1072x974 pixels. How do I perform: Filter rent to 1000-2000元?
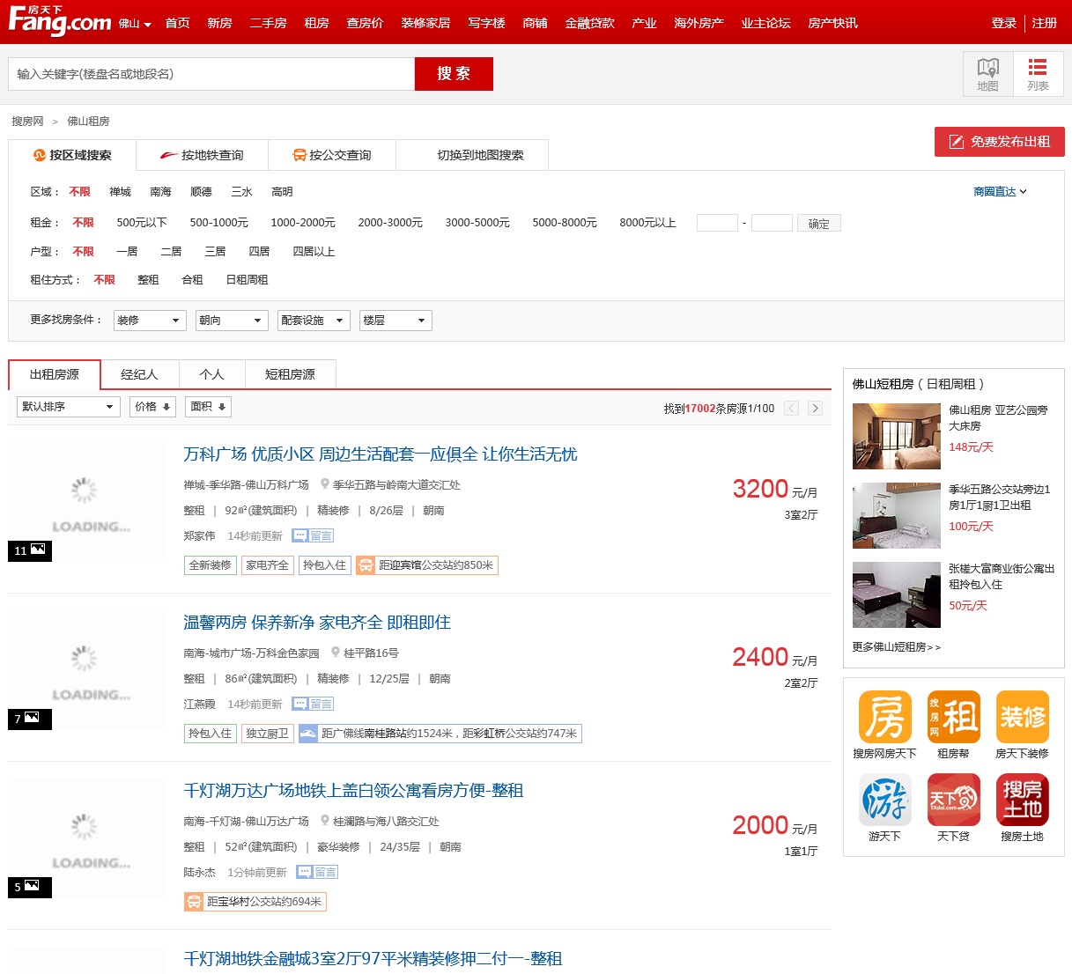pos(303,223)
